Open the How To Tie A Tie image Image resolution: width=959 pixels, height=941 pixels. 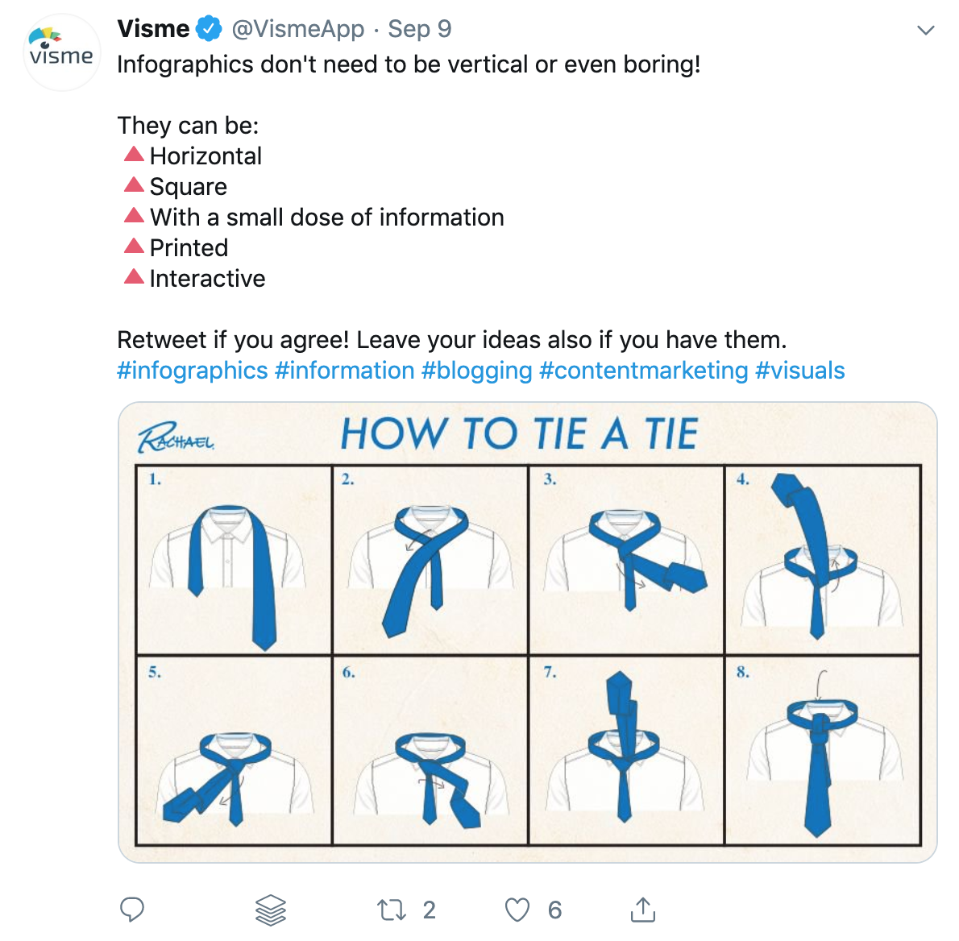point(527,632)
